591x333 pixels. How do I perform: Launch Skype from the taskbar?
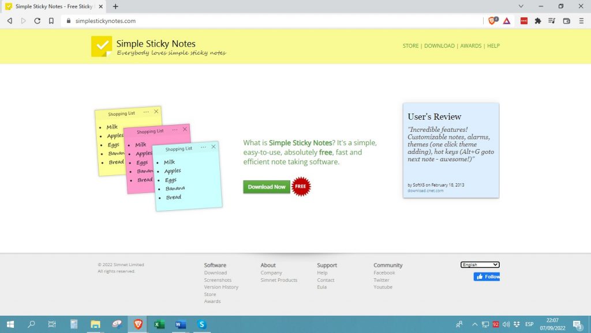coord(201,324)
